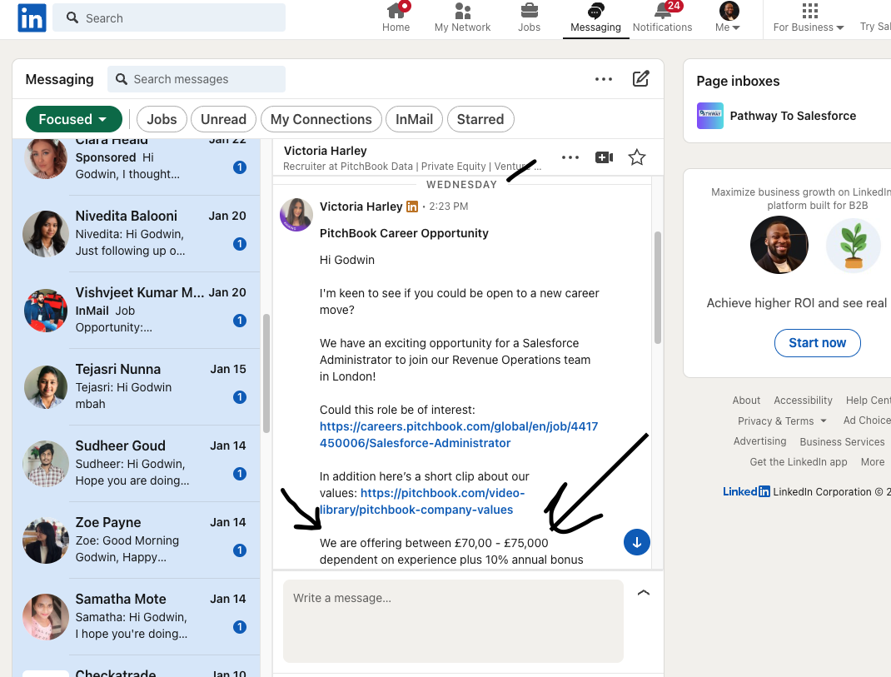Click the Start now button
Image resolution: width=891 pixels, height=677 pixels.
pyautogui.click(x=817, y=342)
